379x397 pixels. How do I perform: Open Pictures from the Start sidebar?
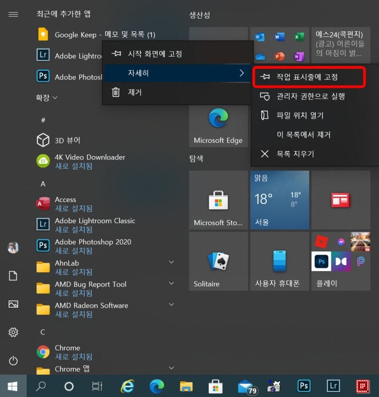click(x=13, y=304)
